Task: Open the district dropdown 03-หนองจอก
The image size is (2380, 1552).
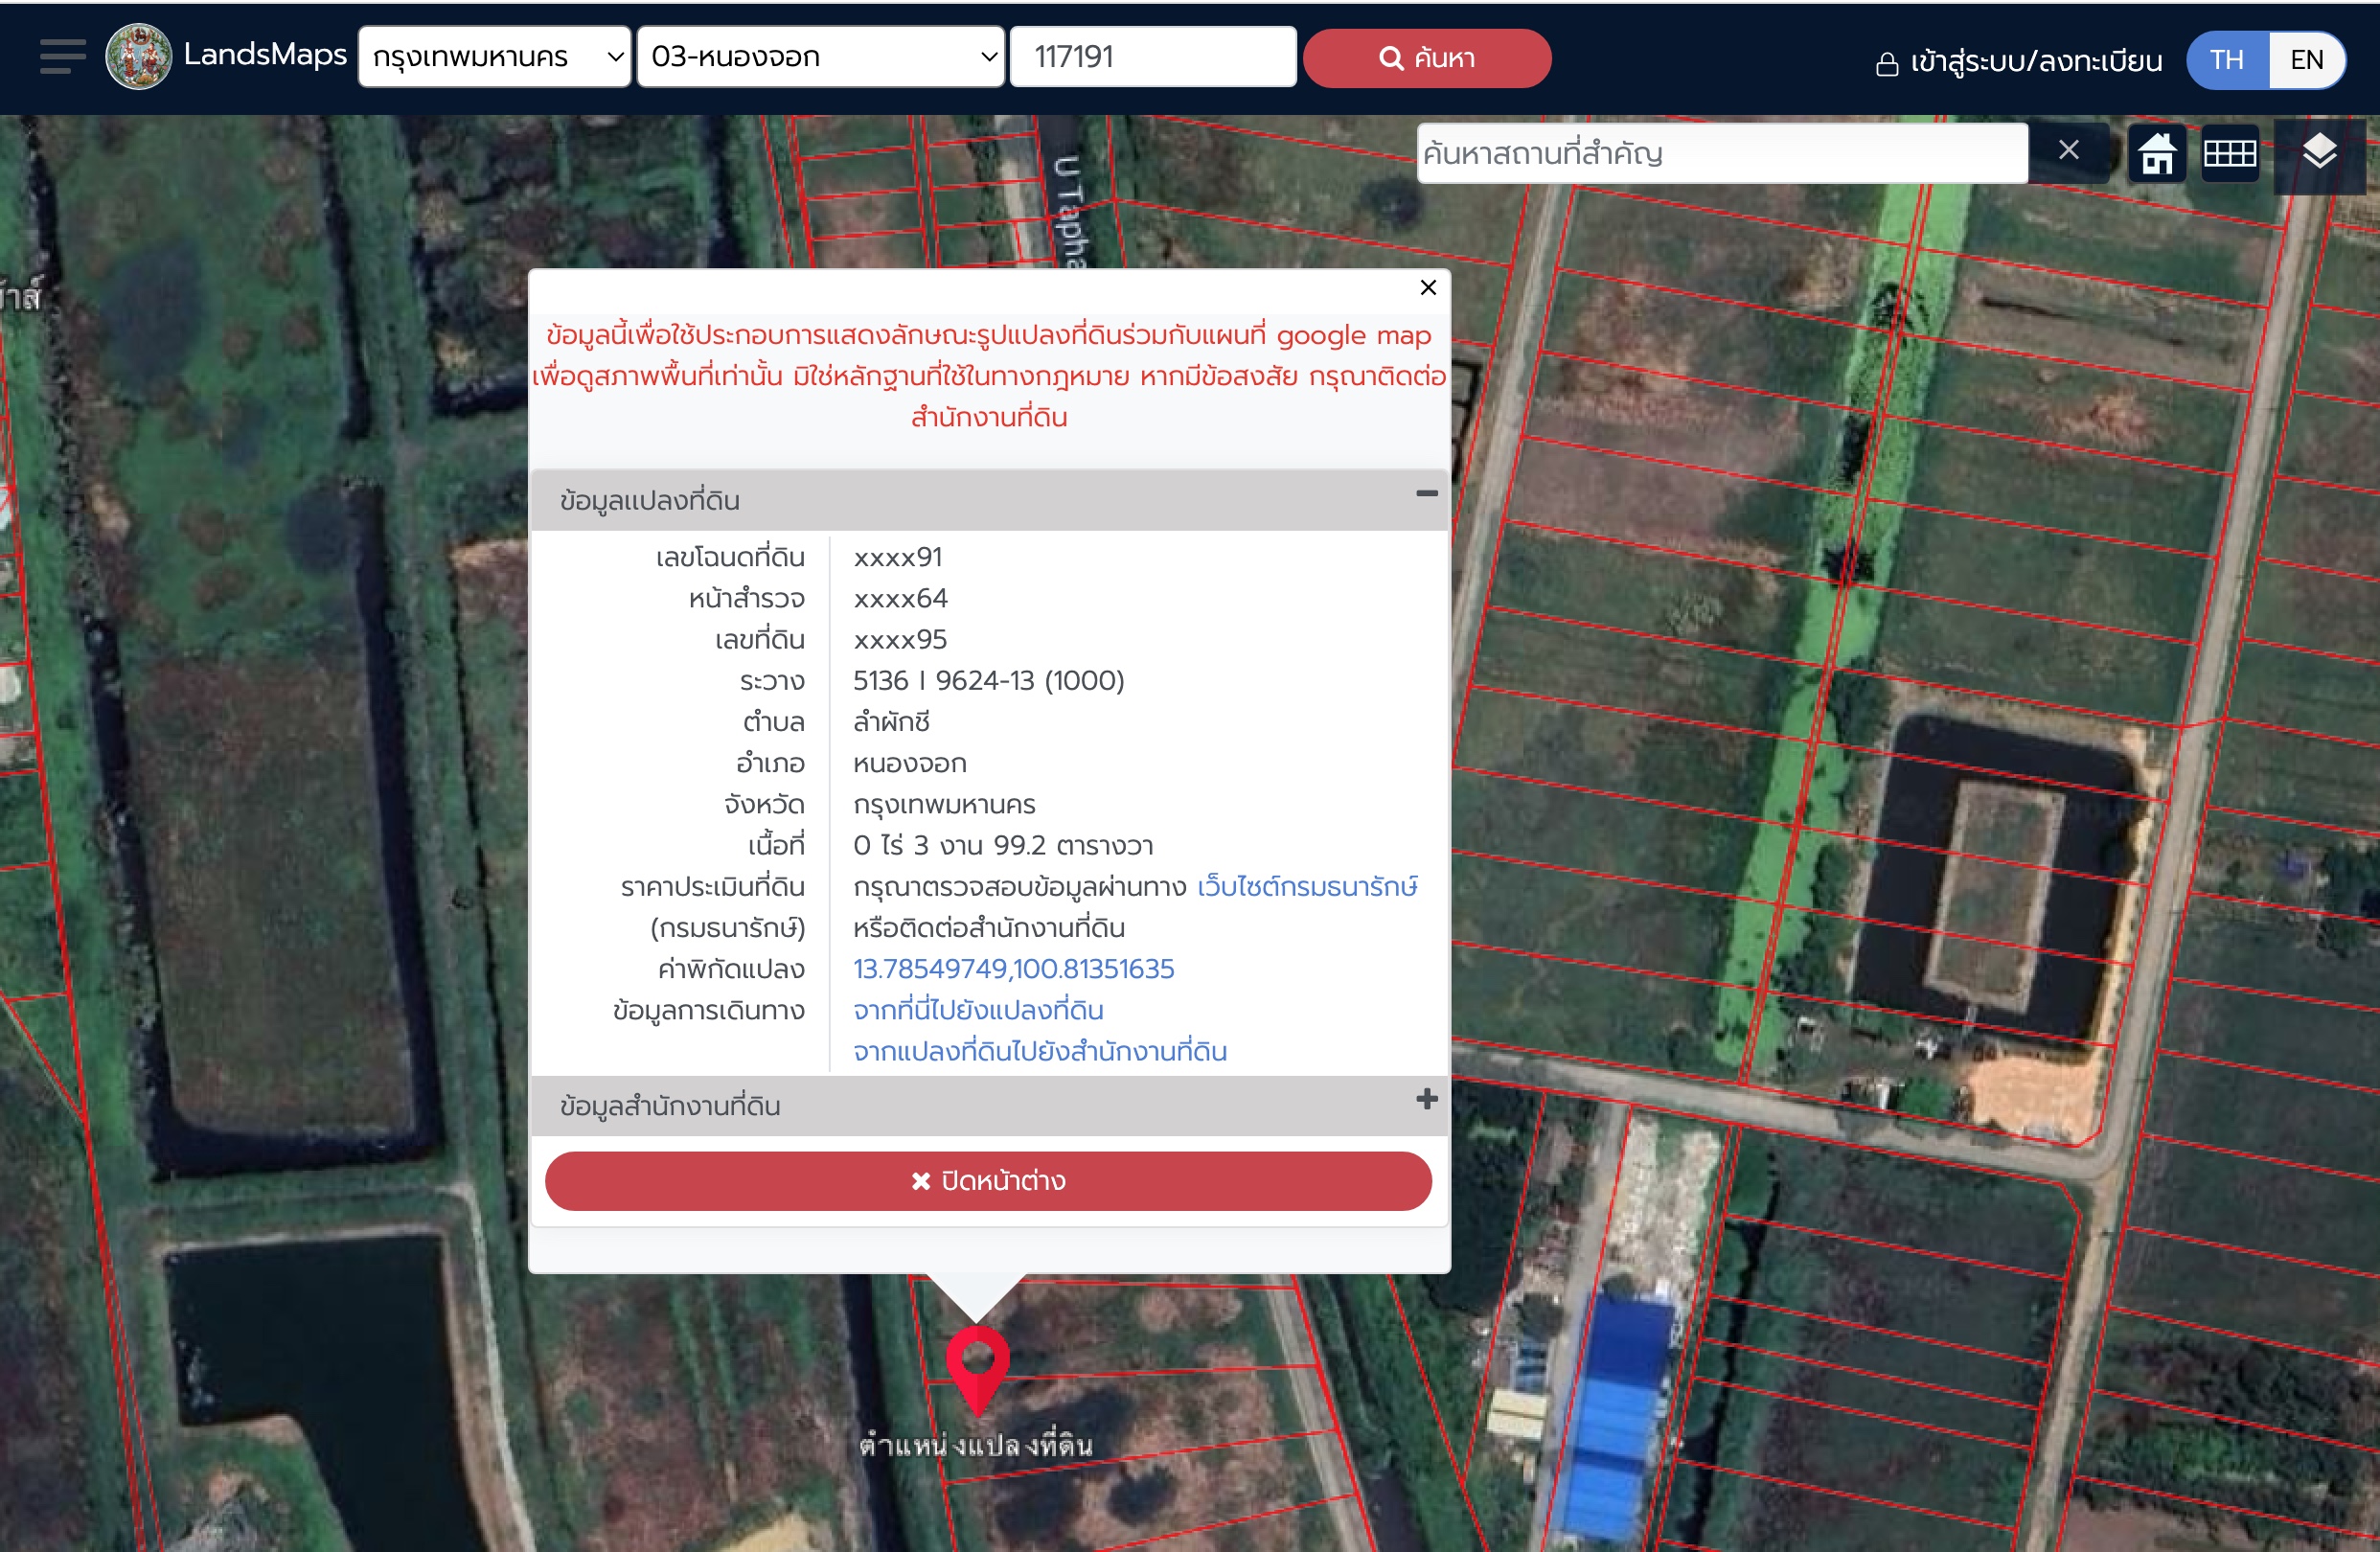Action: click(x=820, y=57)
